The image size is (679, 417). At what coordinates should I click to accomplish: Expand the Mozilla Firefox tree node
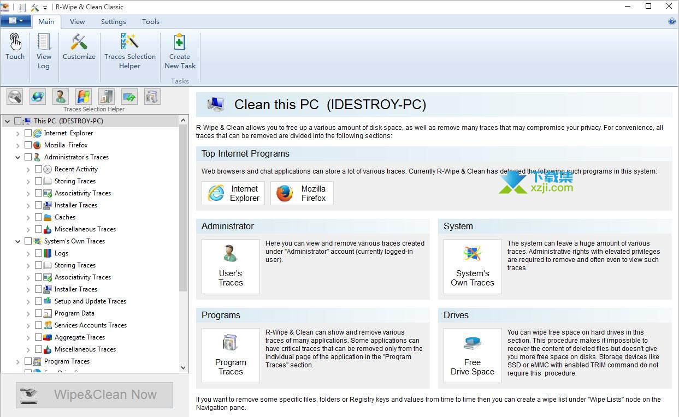[x=18, y=145]
